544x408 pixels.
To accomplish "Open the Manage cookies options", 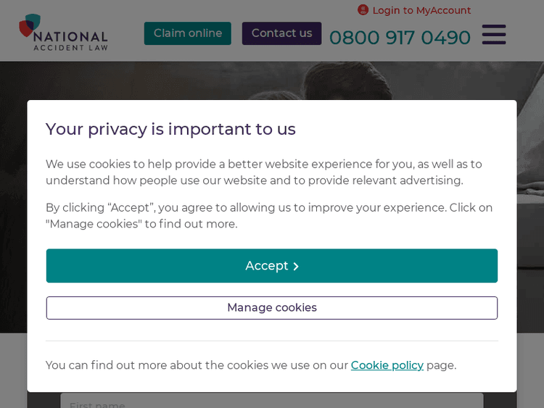I will 271,308.
